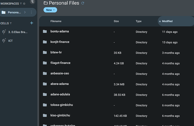Open the adane-adulala folder
This screenshot has width=194, height=126.
pos(60,94)
